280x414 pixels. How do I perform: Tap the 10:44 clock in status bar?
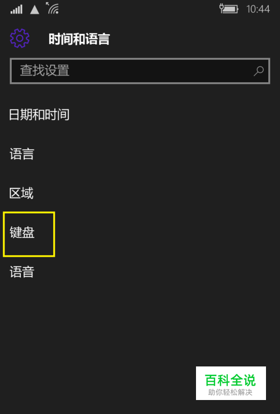tap(258, 10)
